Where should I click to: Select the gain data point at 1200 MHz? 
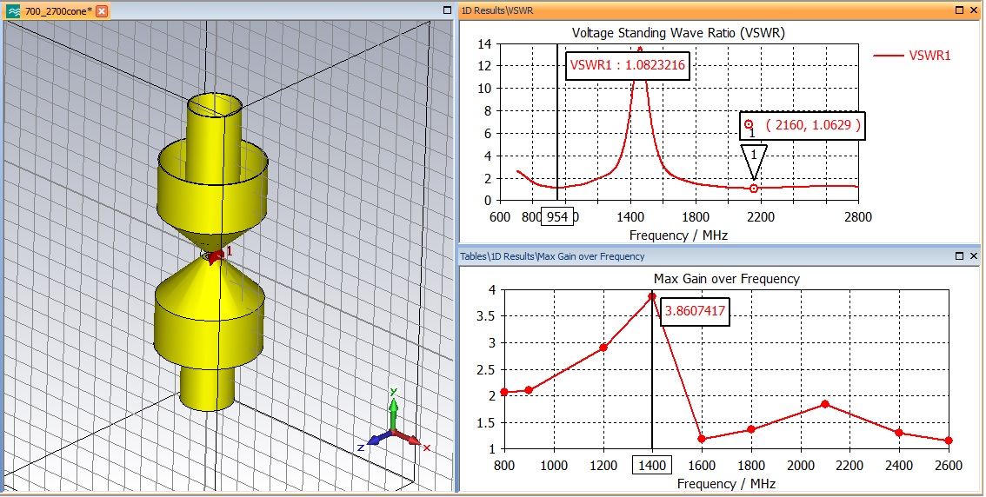pyautogui.click(x=603, y=348)
